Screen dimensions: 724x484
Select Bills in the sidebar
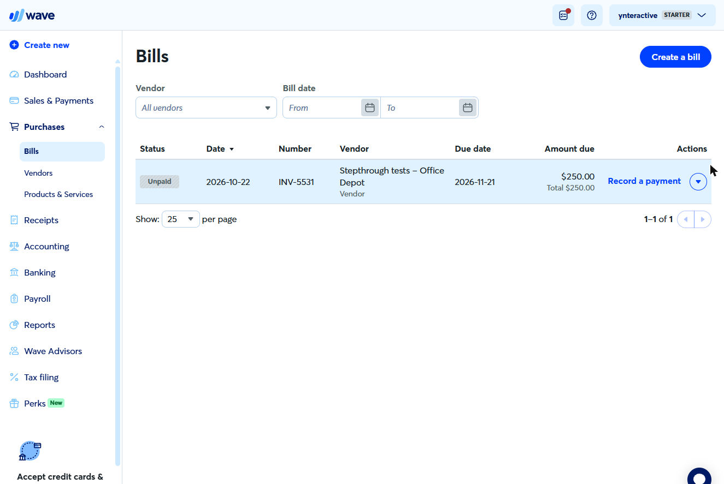tap(62, 152)
